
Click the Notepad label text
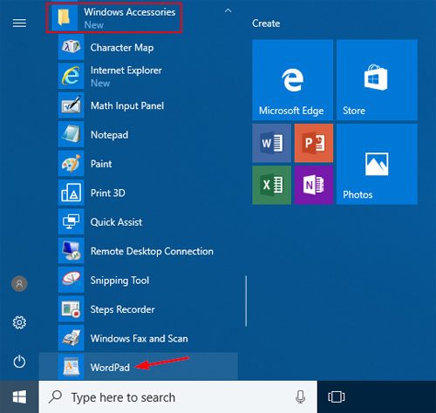pyautogui.click(x=109, y=135)
